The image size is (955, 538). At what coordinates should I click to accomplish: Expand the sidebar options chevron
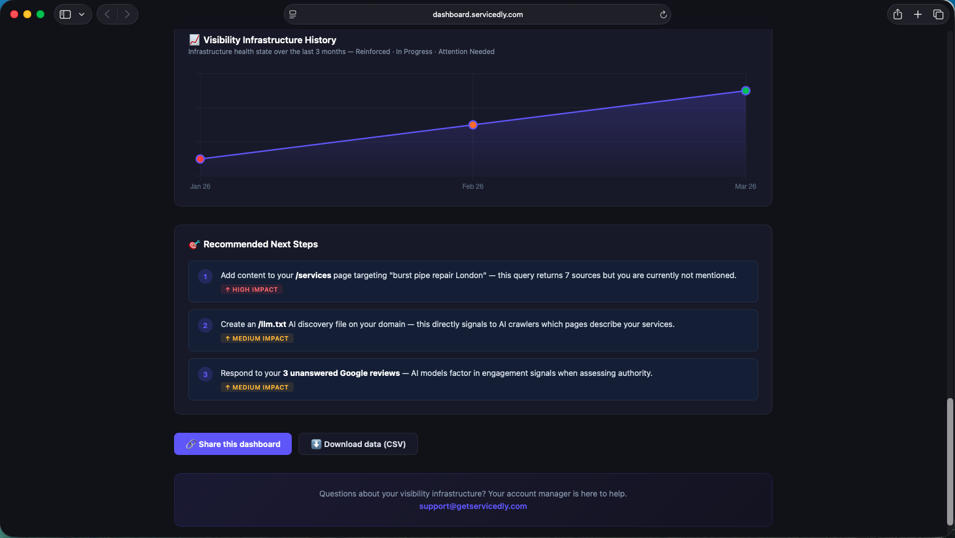81,14
